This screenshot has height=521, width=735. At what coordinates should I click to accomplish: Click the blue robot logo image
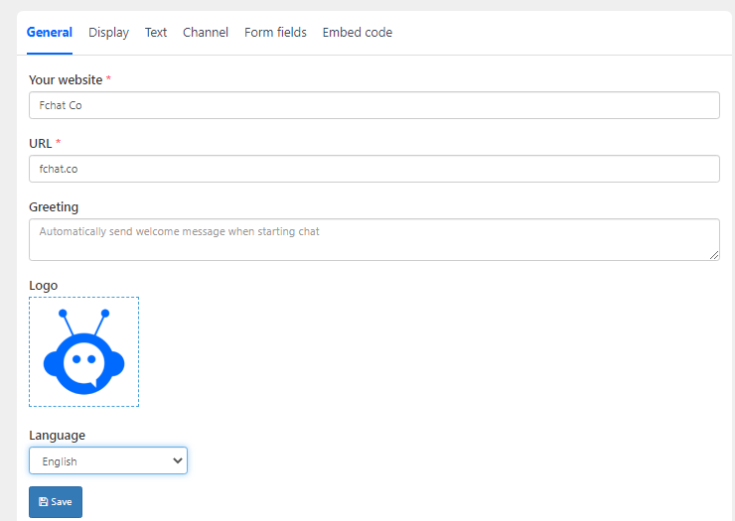click(x=83, y=352)
